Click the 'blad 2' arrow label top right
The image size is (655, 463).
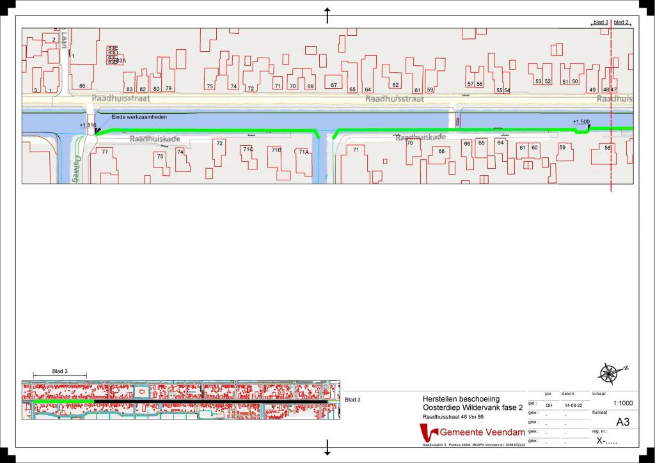[622, 22]
